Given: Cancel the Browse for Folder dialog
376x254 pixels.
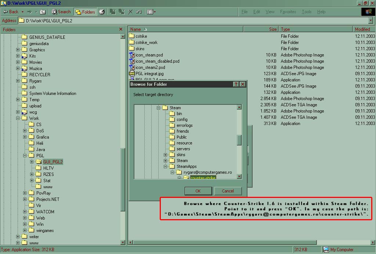Looking at the screenshot, I should pos(228,191).
